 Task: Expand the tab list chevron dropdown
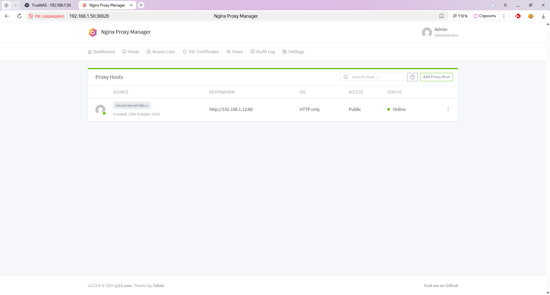(15, 5)
